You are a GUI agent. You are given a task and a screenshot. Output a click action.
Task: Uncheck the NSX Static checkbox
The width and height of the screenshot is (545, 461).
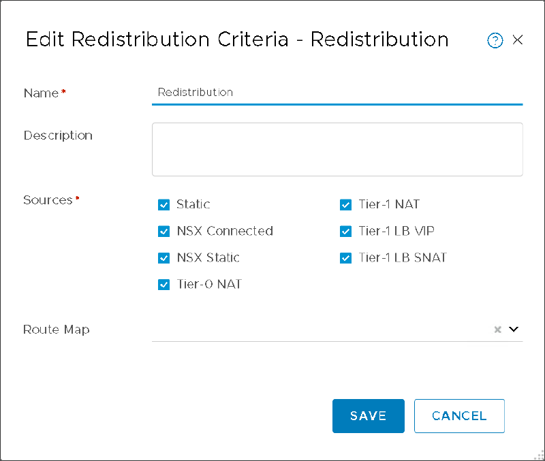tap(163, 257)
